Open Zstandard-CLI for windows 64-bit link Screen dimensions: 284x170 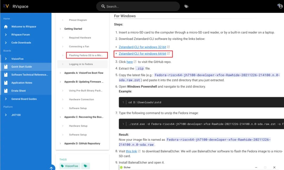tap(142, 54)
